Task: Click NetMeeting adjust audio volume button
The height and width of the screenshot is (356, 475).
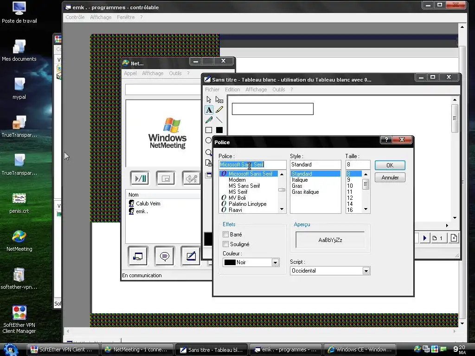Action: click(x=192, y=178)
